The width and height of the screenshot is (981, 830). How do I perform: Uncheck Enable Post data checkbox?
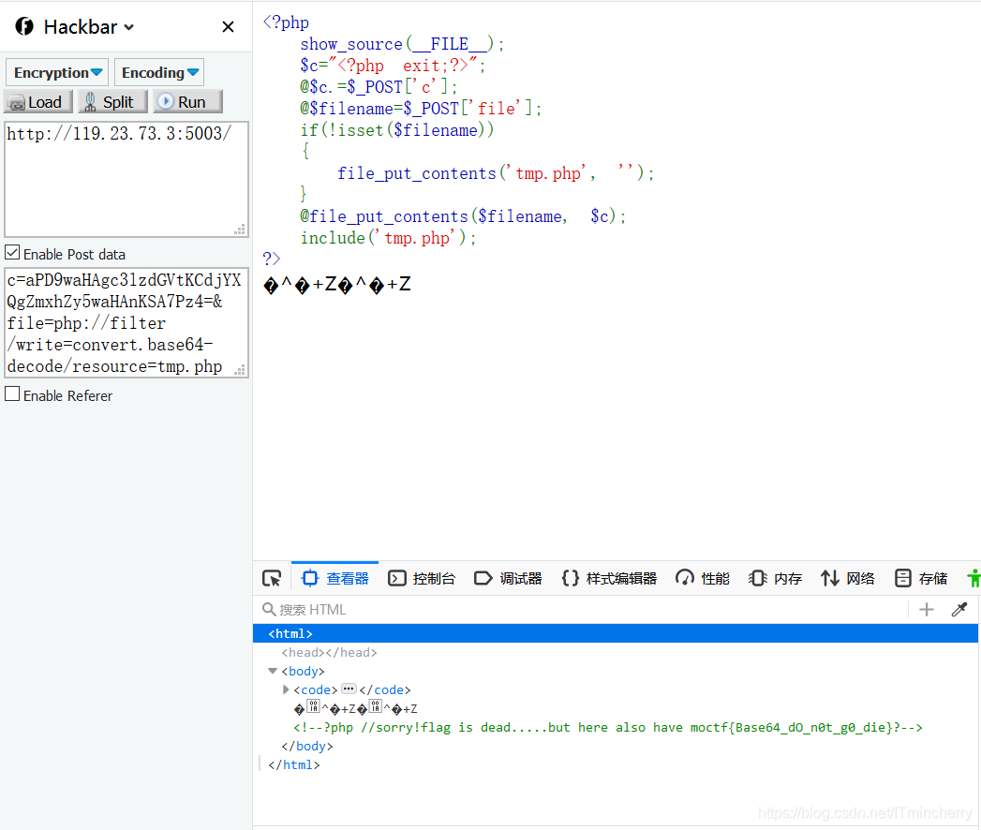pos(12,253)
